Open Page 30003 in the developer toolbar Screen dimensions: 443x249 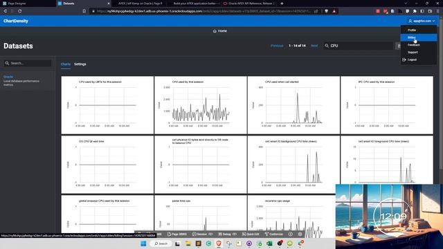pyautogui.click(x=177, y=234)
